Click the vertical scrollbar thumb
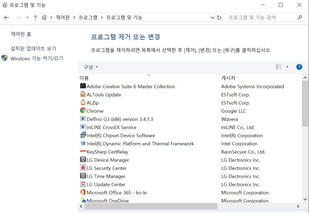Viewport: 309px width, 213px height. coord(305,104)
